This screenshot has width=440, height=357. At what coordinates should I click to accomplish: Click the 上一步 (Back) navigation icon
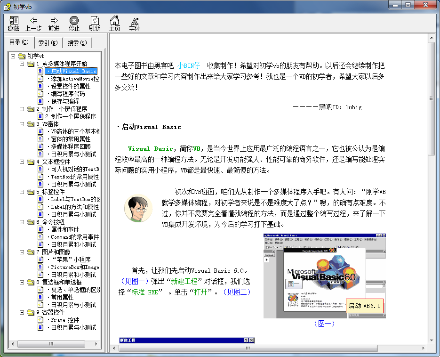33,23
